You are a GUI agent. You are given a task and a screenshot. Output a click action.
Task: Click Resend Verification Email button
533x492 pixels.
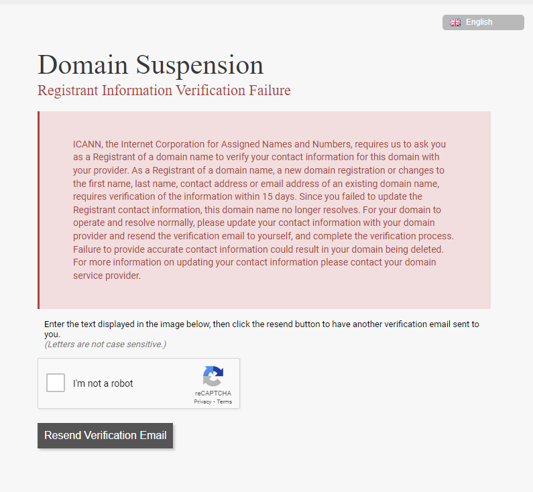[105, 435]
